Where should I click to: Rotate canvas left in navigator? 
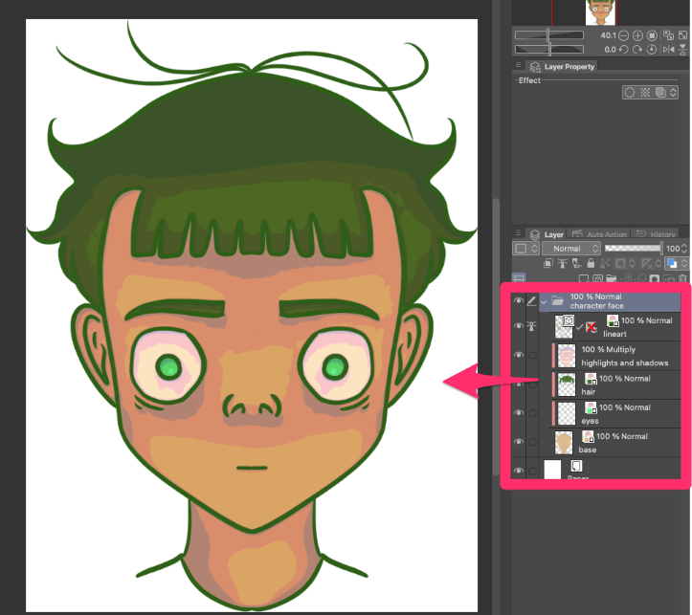pos(625,49)
